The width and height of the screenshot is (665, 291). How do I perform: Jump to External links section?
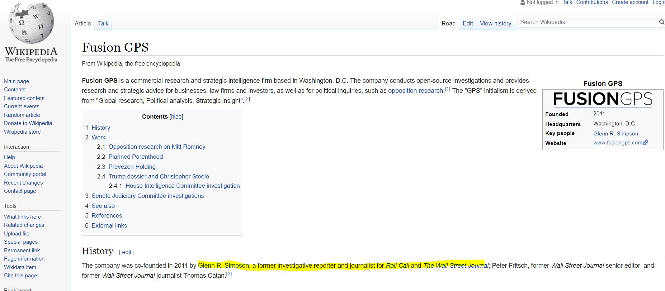click(109, 225)
